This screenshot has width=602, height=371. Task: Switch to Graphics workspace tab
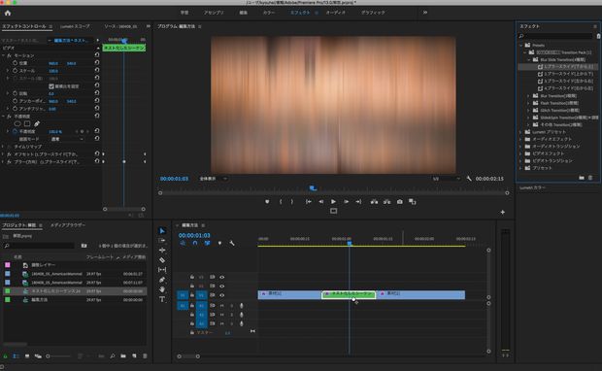373,13
